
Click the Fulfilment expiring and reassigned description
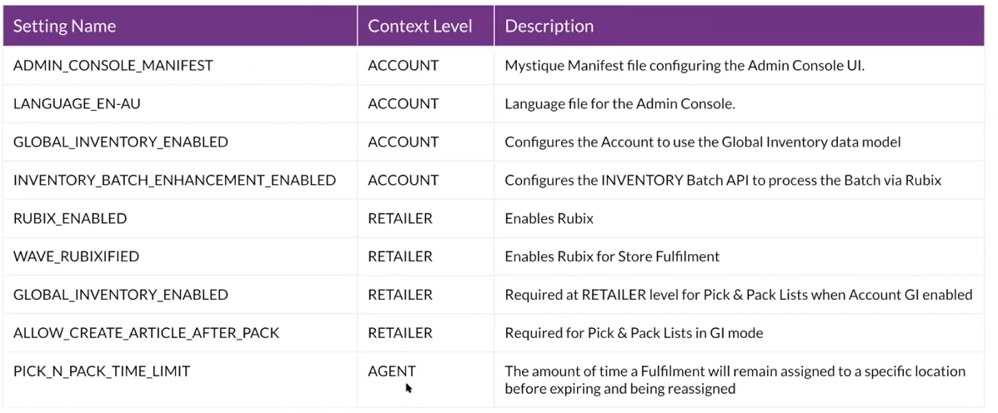click(x=735, y=380)
